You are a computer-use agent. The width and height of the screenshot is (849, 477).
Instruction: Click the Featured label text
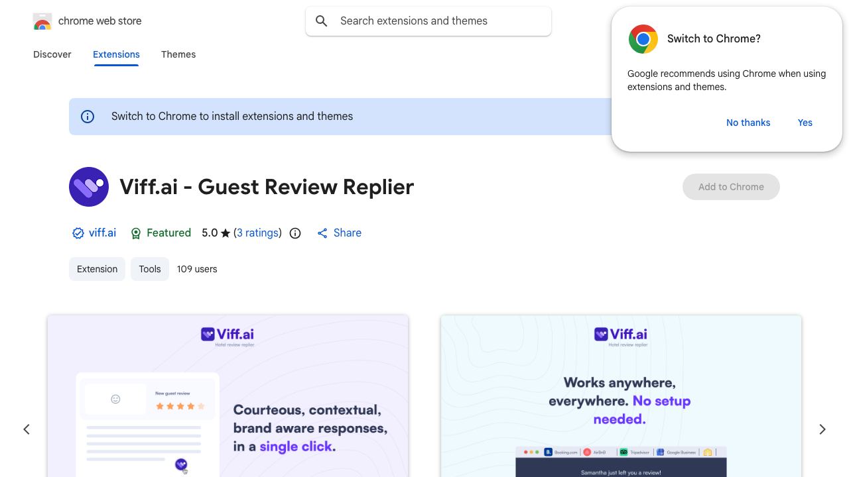coord(168,233)
